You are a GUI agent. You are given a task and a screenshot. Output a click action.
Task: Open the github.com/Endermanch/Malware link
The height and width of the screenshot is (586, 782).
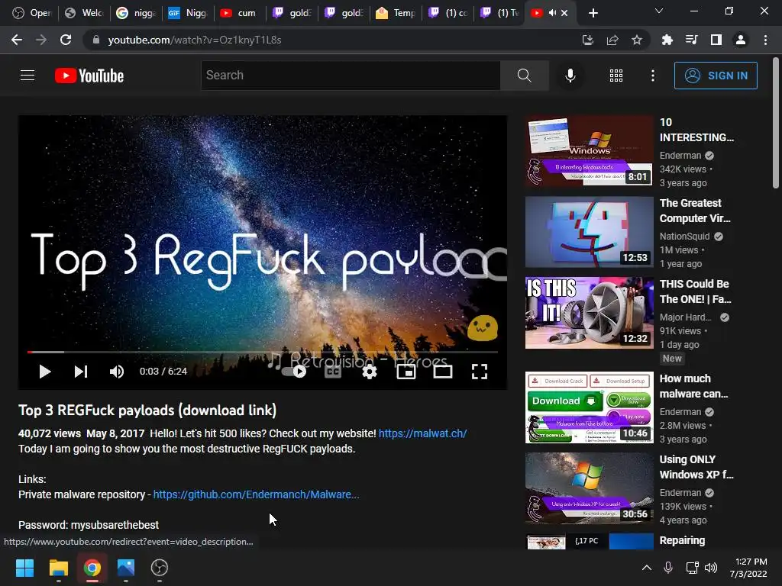tap(256, 494)
